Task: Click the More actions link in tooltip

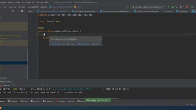Action: tap(84, 44)
